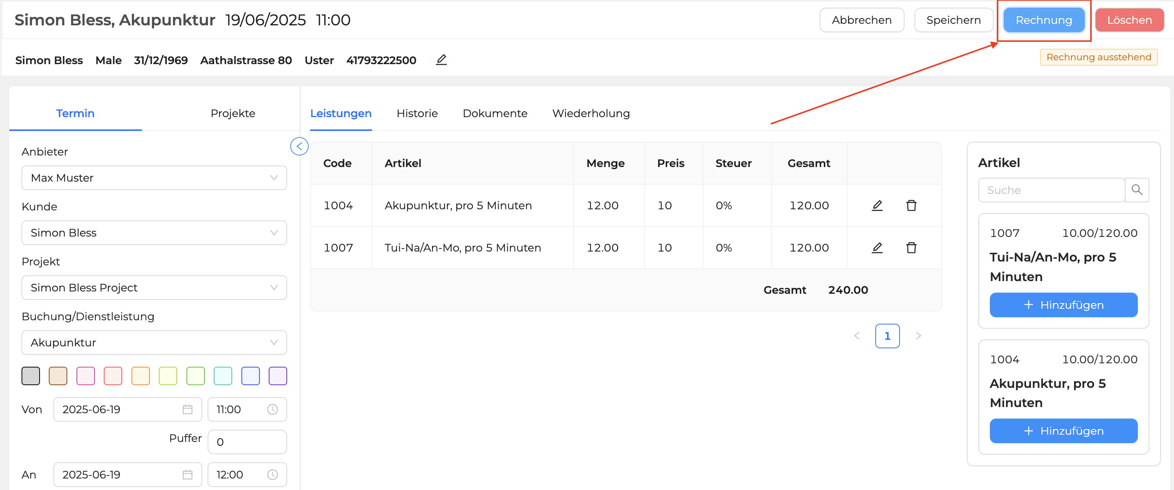Open the Buchung/Dienstleistung Akupunktur dropdown

coord(154,343)
